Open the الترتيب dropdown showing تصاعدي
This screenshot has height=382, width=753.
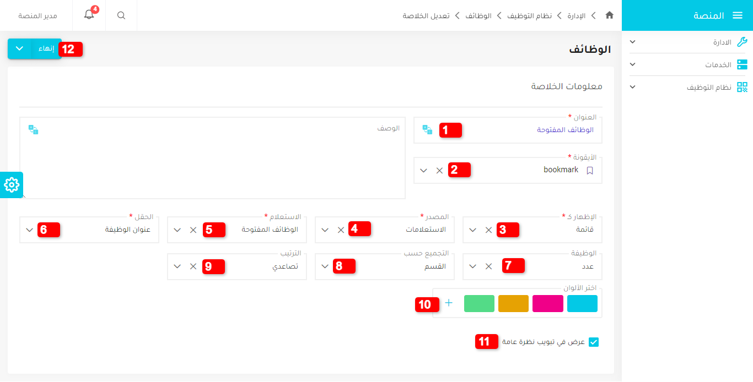pos(177,266)
